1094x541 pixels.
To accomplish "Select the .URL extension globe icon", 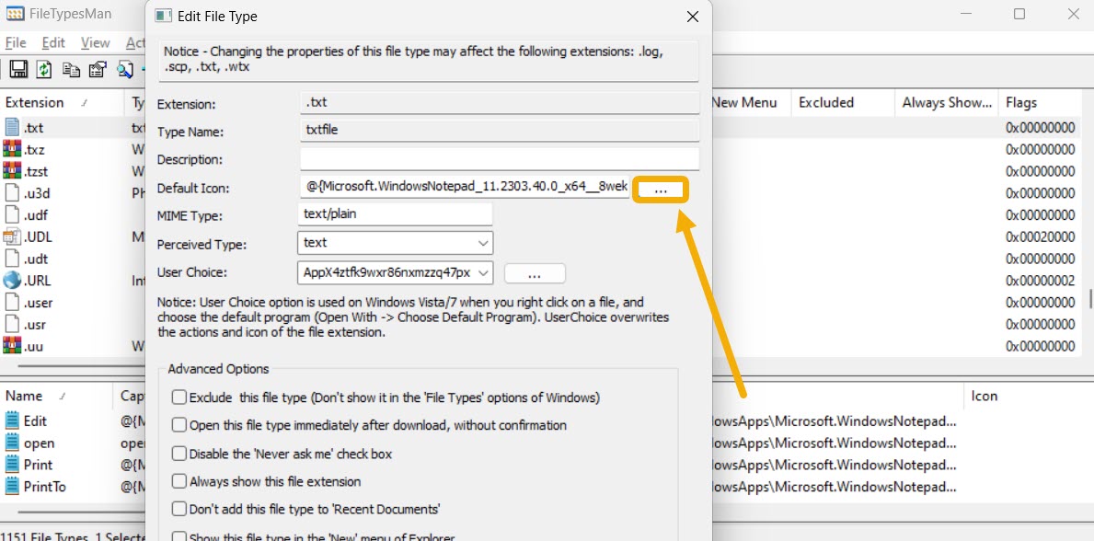I will pyautogui.click(x=11, y=281).
